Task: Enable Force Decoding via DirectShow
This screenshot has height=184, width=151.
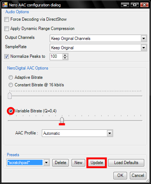Action: (x=6, y=19)
